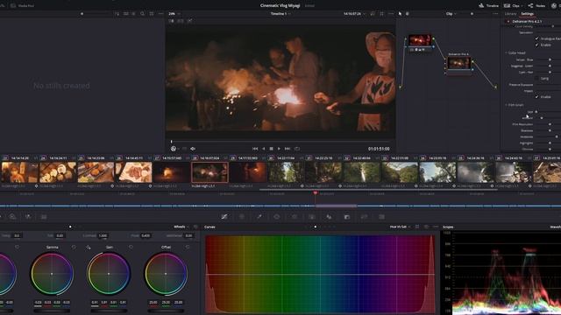The height and width of the screenshot is (315, 561).
Task: Play the clip in reverse
Action: [x=264, y=149]
